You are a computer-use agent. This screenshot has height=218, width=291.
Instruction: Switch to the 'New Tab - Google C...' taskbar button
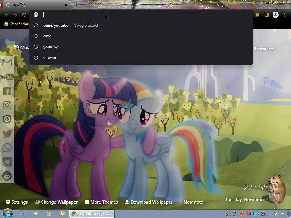92,214
